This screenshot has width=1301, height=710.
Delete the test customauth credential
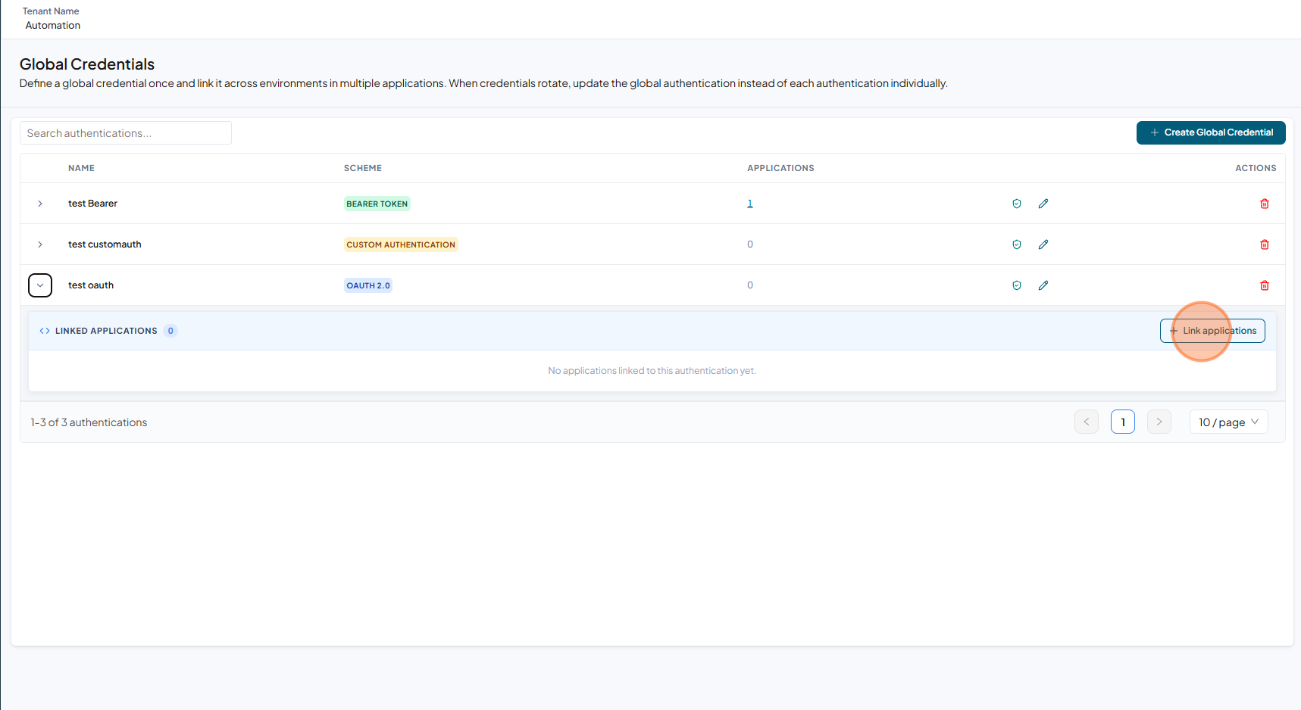[1265, 244]
